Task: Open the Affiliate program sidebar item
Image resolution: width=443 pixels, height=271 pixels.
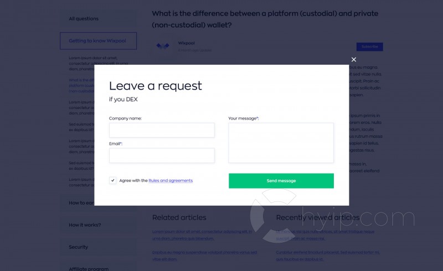Action: 89,269
